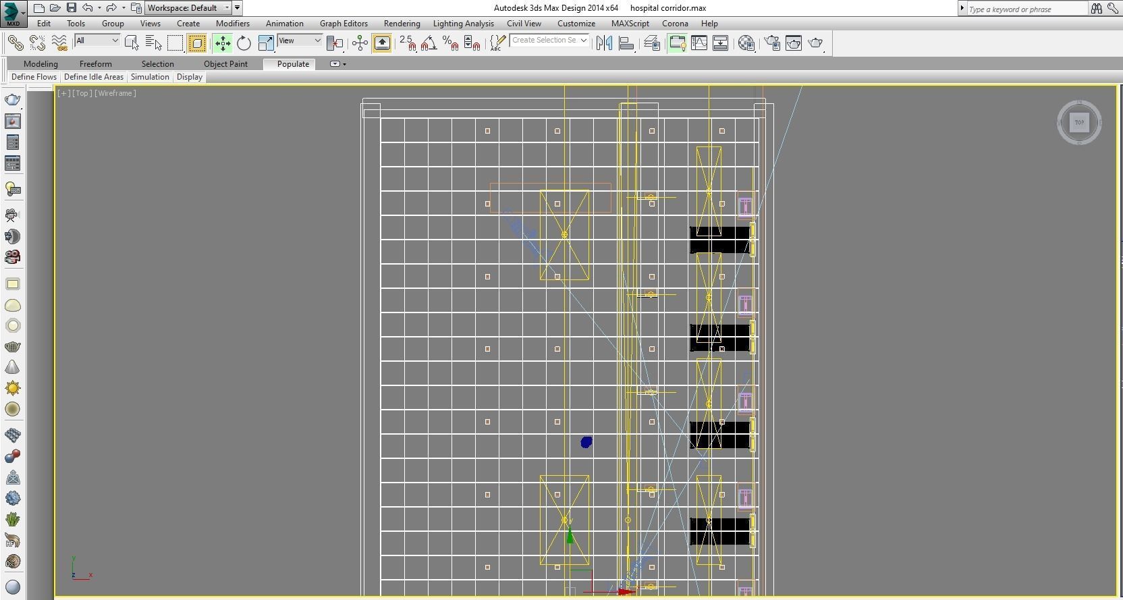This screenshot has height=600, width=1123.
Task: Open the search binoculars in InfoCenter
Action: click(1097, 8)
